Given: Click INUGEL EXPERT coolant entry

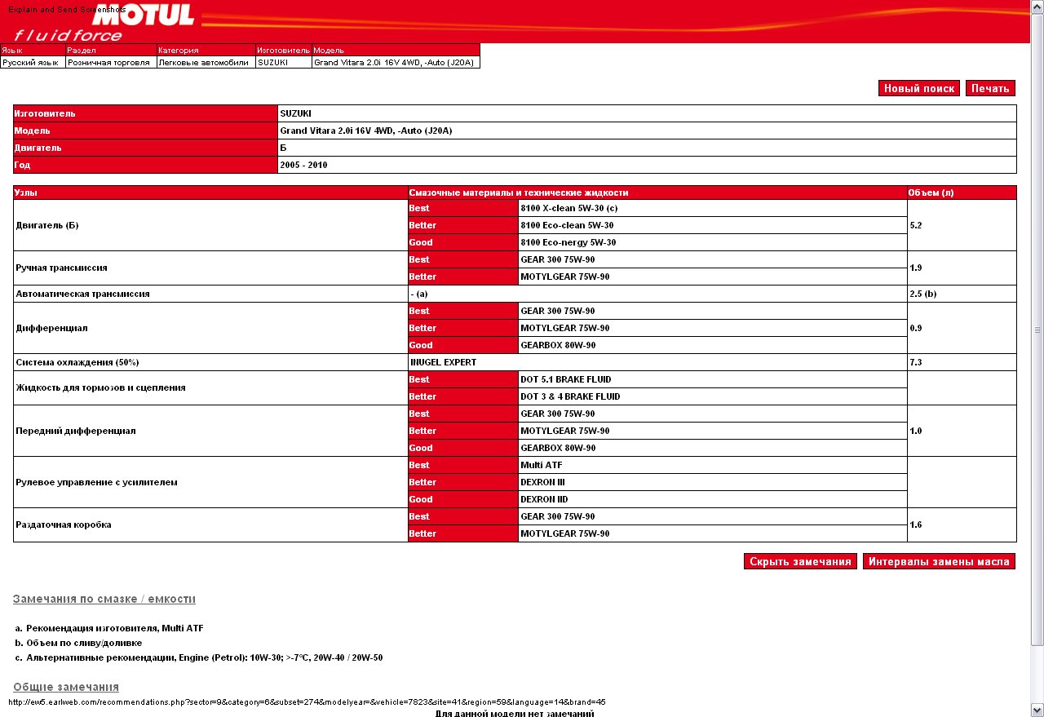Looking at the screenshot, I should [443, 362].
